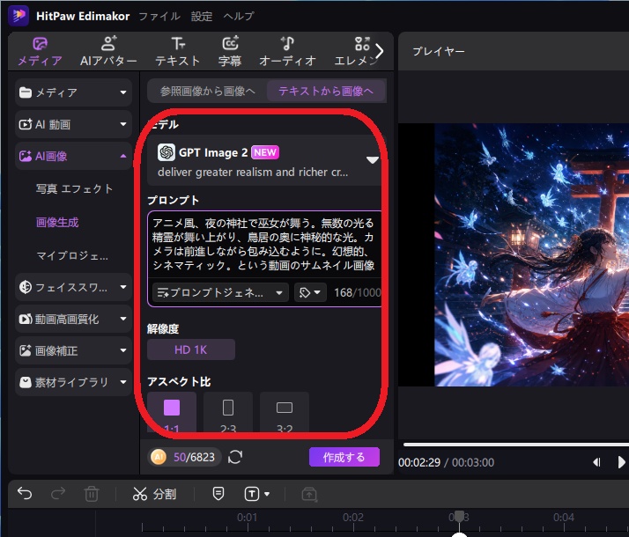Screen dimensions: 629x537
Task: Open the ヘルプ menu
Action: coord(238,16)
